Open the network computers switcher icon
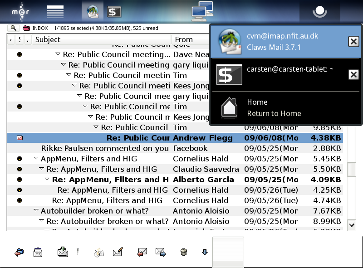Image resolution: width=363 pixels, height=272 pixels. coord(202,11)
